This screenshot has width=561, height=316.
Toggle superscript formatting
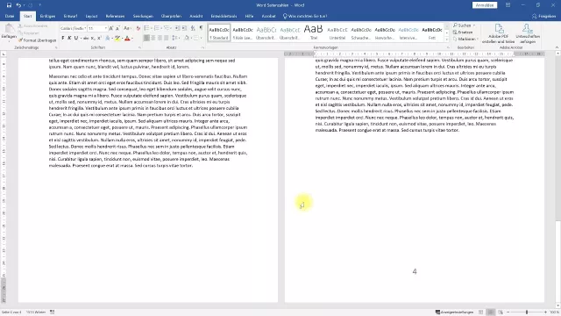pyautogui.click(x=99, y=38)
